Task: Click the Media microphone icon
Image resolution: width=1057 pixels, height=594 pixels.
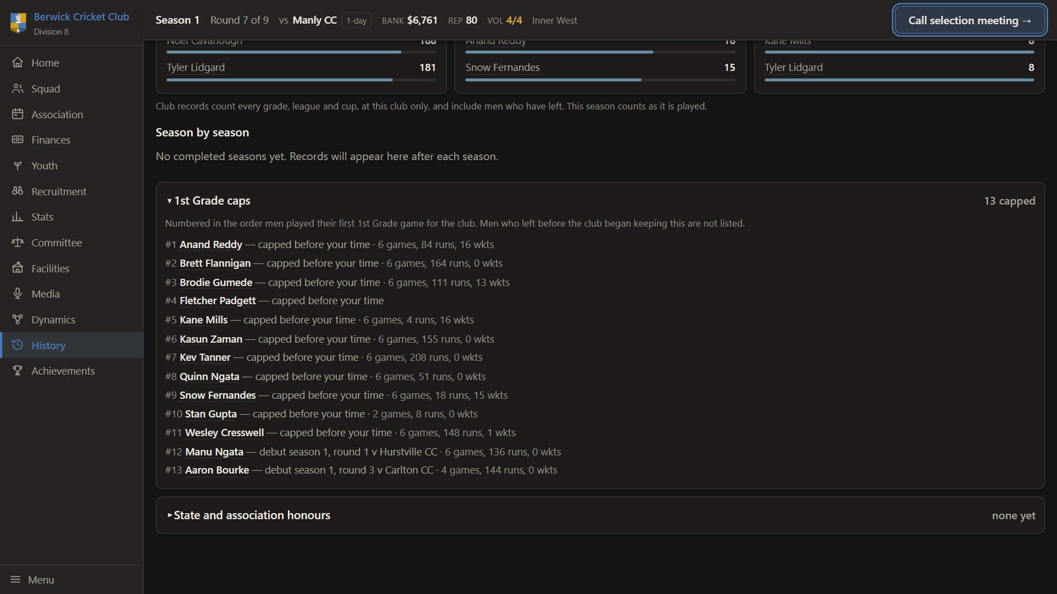Action: coord(18,294)
